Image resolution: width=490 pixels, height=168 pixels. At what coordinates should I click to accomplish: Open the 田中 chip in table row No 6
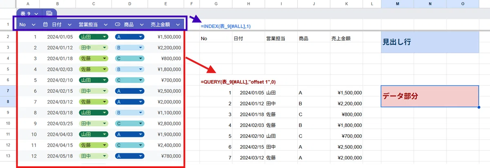(x=94, y=91)
